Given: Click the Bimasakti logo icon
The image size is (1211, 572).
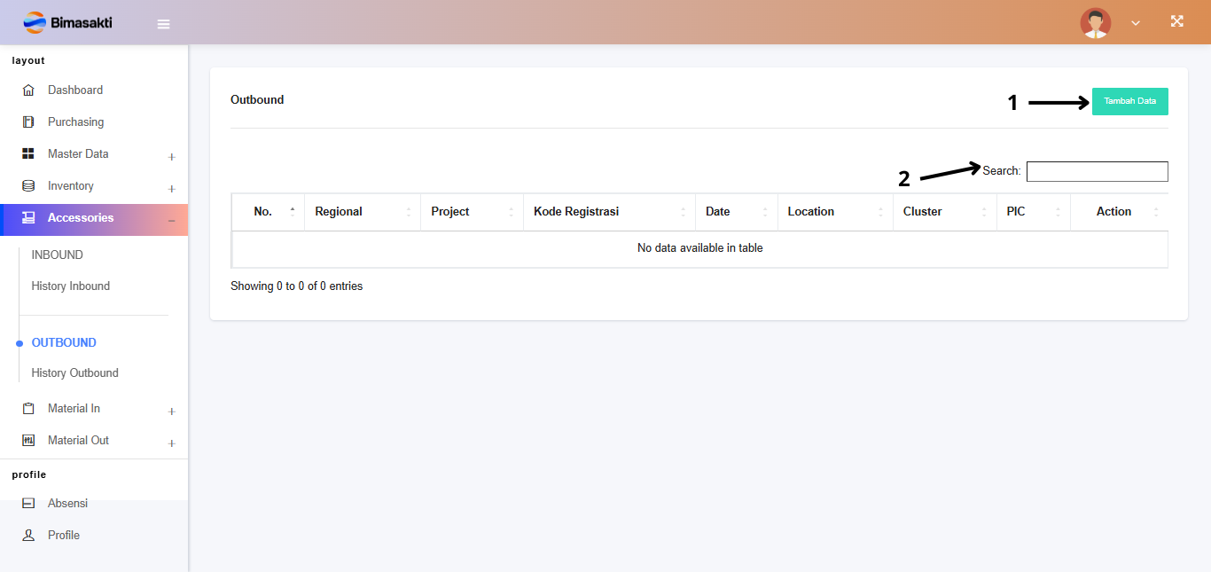Looking at the screenshot, I should [x=35, y=22].
